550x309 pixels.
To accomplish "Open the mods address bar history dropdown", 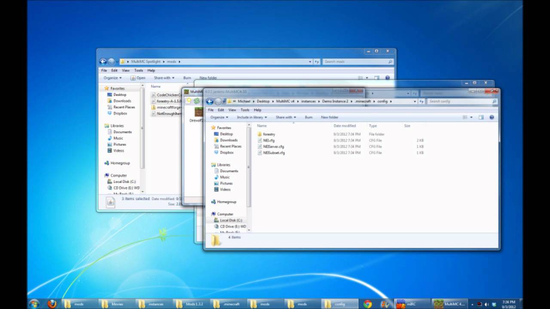I will click(310, 61).
